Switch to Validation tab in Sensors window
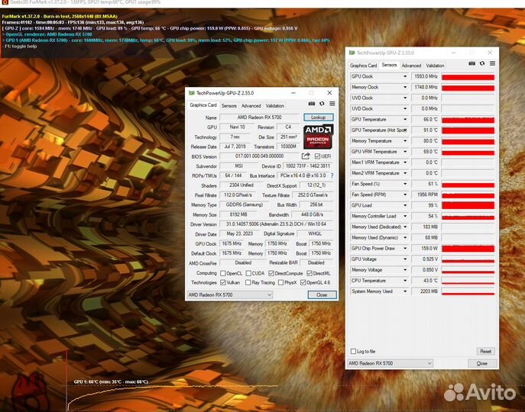This screenshot has width=525, height=412. [435, 66]
